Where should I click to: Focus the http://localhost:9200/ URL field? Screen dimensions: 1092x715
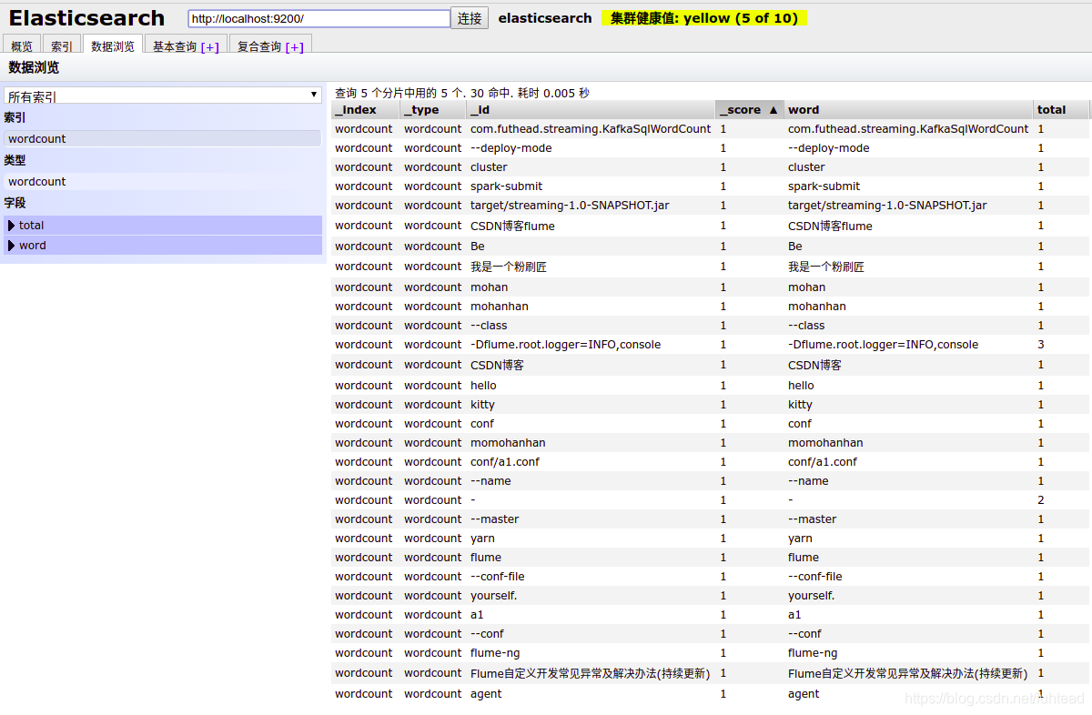pos(319,18)
